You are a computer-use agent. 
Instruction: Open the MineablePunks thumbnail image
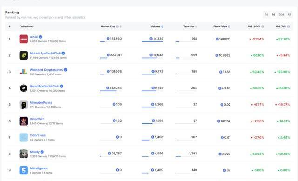(x=24, y=105)
